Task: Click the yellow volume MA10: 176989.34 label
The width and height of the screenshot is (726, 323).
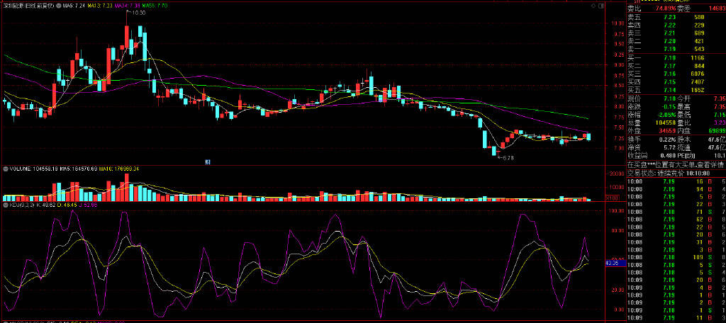Action: pyautogui.click(x=118, y=169)
